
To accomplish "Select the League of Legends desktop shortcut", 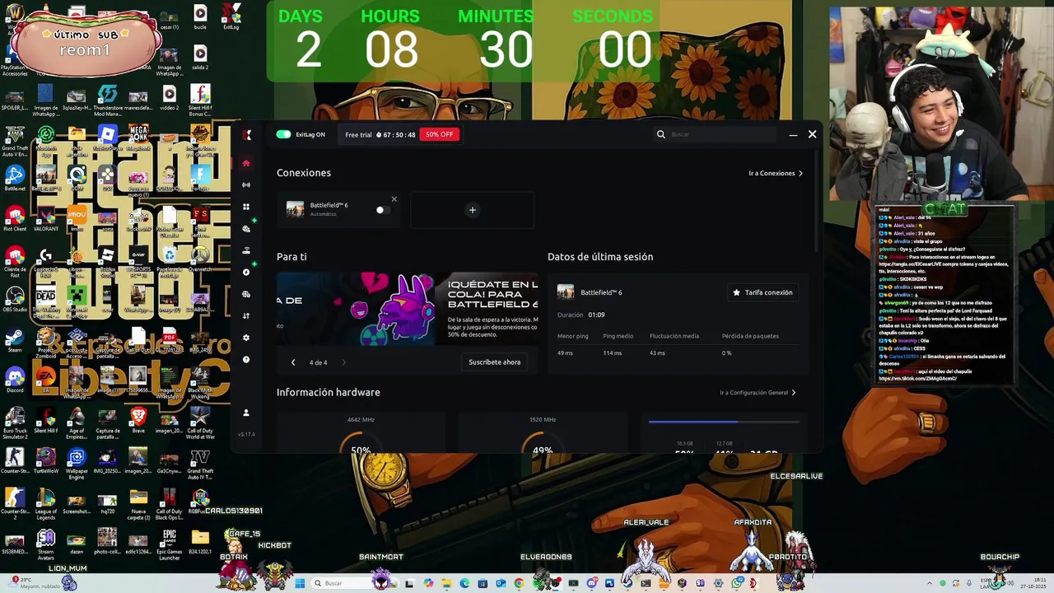I will point(46,503).
